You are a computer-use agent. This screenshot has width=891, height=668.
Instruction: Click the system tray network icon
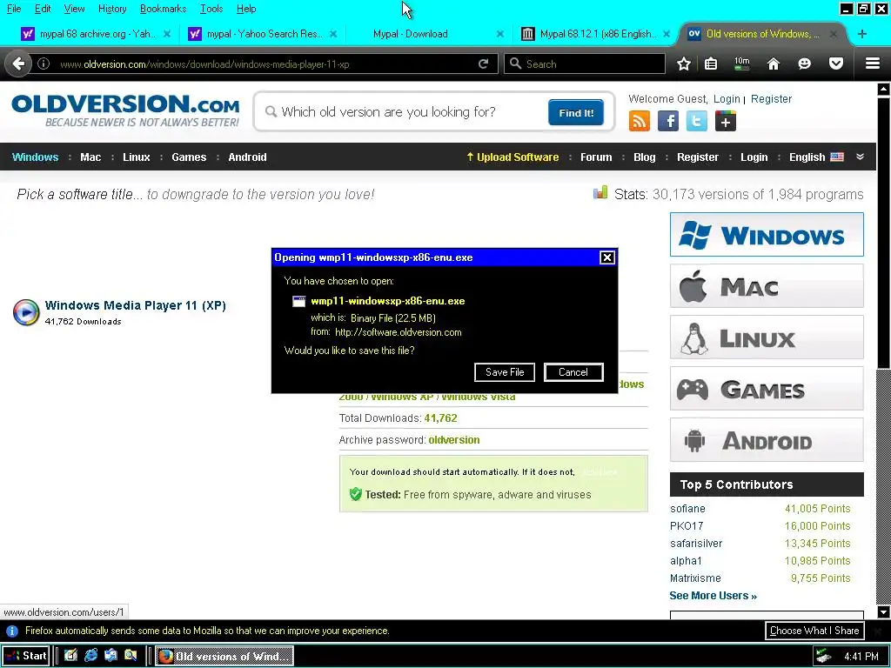point(822,656)
